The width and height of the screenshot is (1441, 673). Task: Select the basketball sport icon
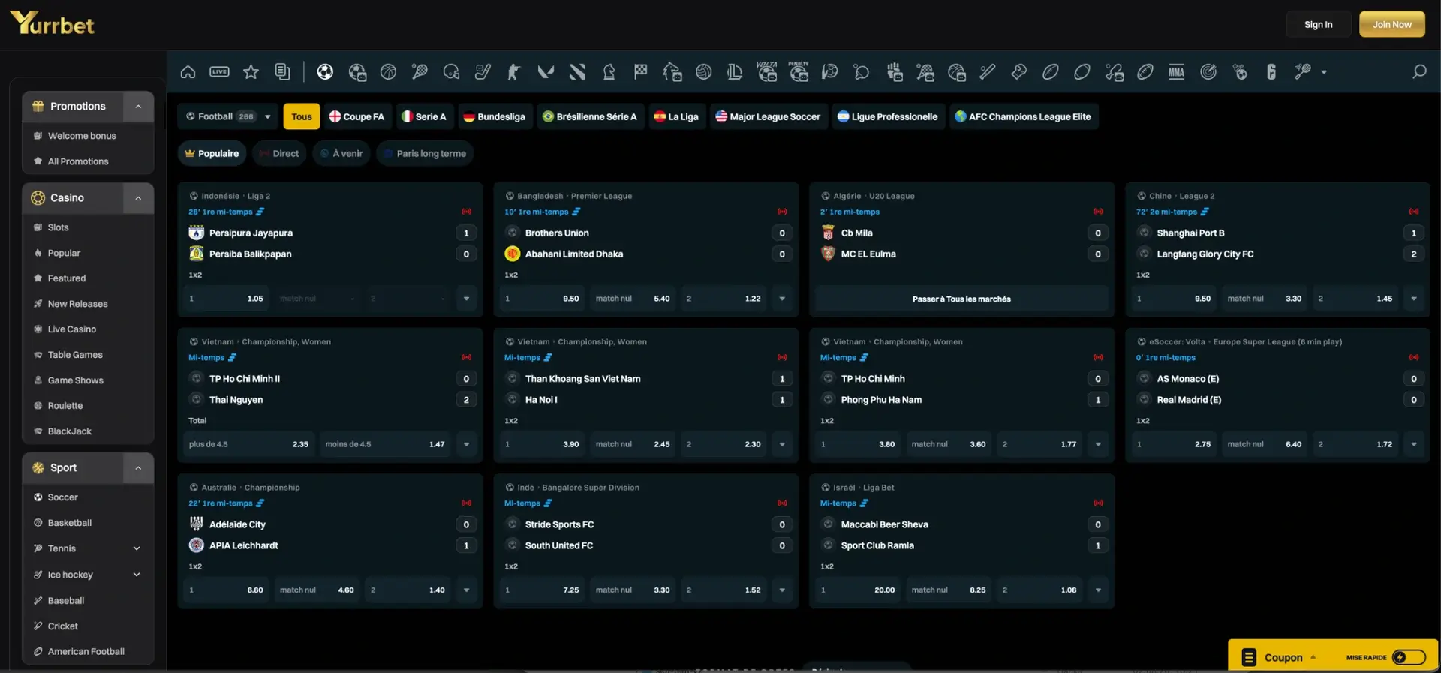388,72
